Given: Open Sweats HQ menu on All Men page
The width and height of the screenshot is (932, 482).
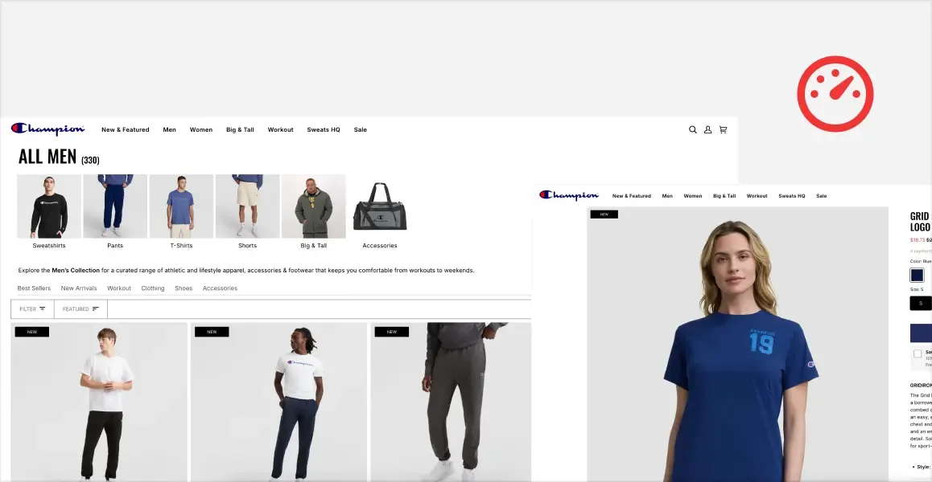Looking at the screenshot, I should coord(324,129).
